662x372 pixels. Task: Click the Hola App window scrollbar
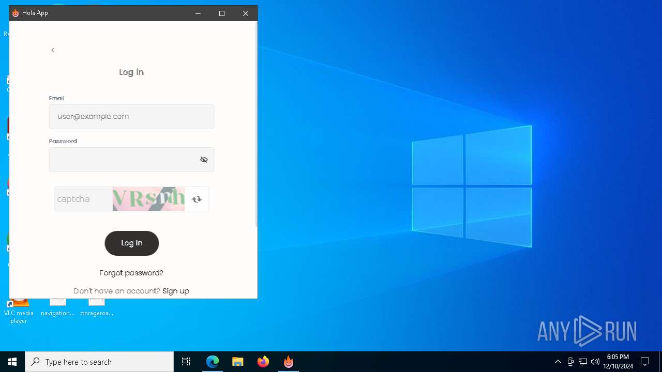(256, 124)
